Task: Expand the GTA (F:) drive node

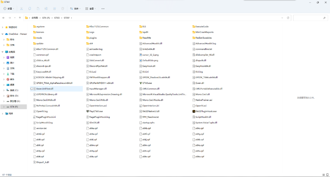Action: click(4, 107)
